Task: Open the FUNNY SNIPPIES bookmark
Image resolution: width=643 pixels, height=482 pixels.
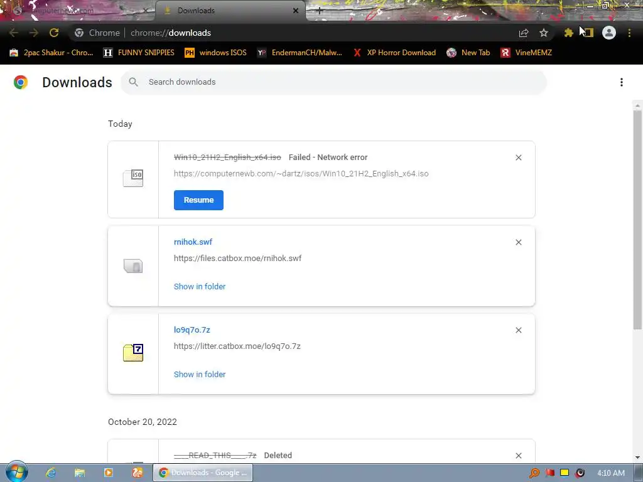Action: tap(139, 53)
